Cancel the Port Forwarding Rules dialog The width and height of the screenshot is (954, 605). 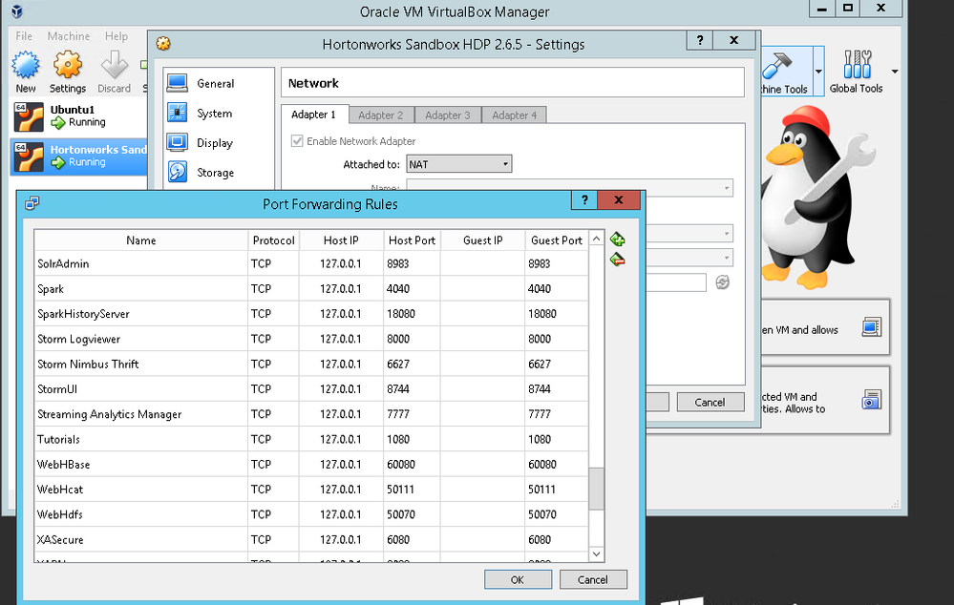(593, 579)
